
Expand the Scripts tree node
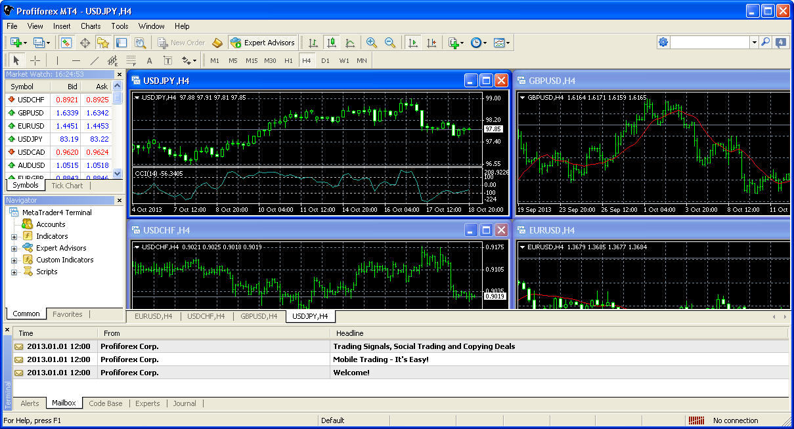point(14,272)
